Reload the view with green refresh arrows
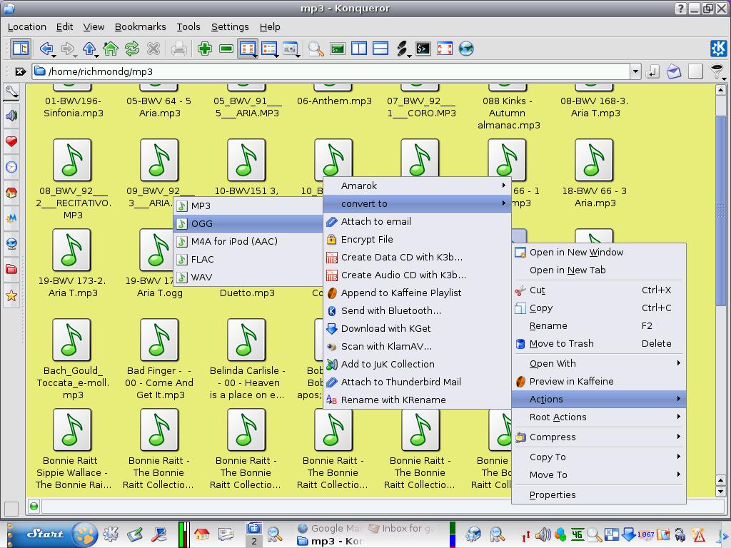Viewport: 731px width, 548px height. 132,49
